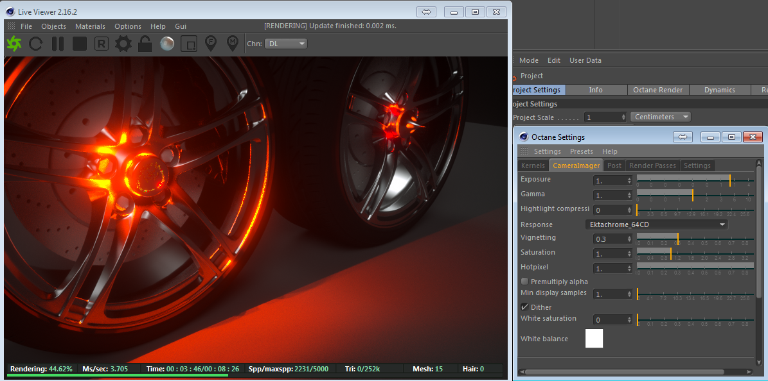Click the Live Viewer title bar app icon
Viewport: 768px width, 381px height.
coord(10,12)
